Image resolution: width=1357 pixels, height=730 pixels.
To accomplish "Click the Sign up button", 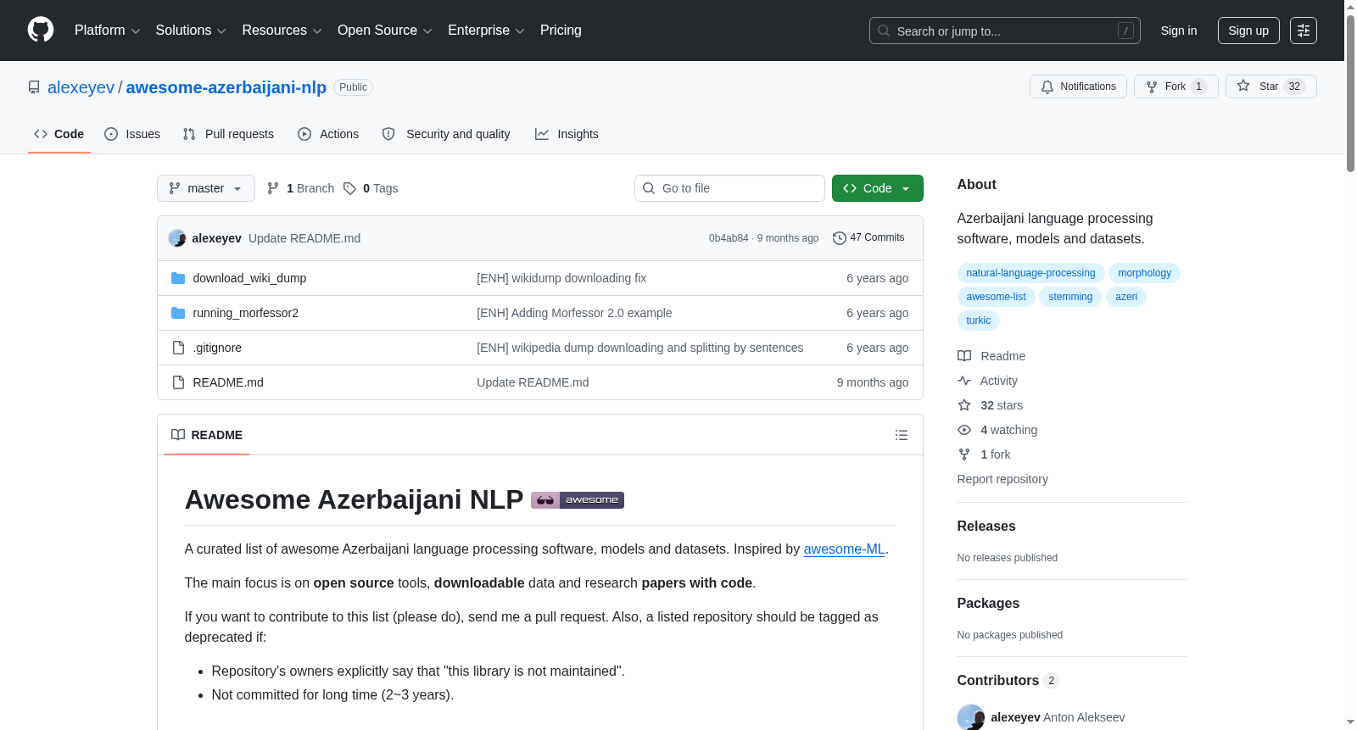I will coord(1248,31).
